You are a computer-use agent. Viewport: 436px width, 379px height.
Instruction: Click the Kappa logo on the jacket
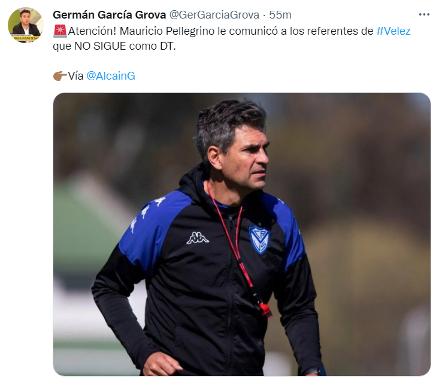click(x=198, y=238)
